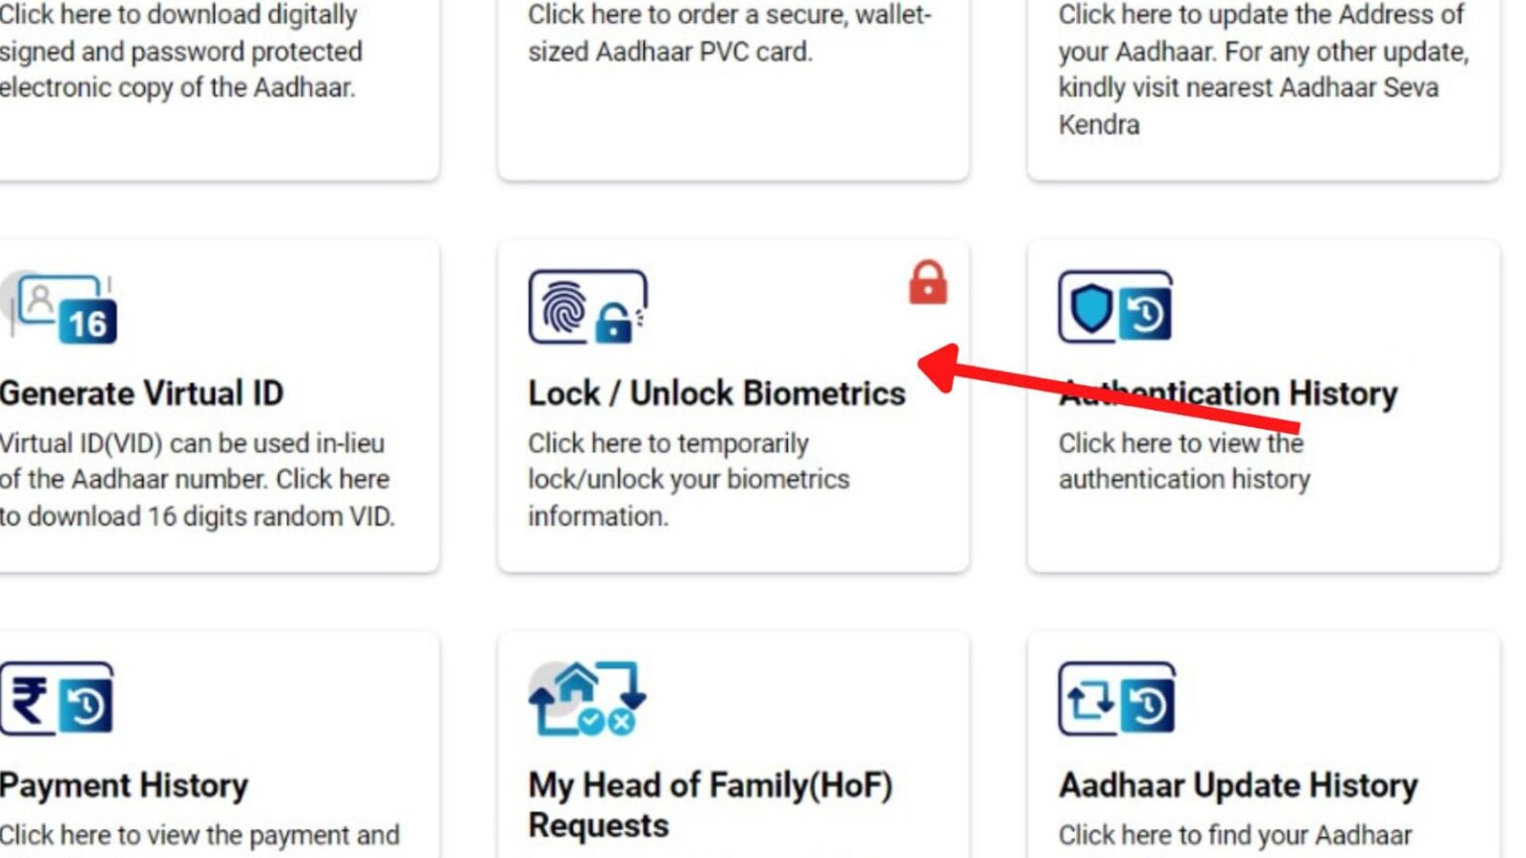Click link to order a wallet-sized Aadhaar PVC card
This screenshot has height=858, width=1526.
point(725,30)
